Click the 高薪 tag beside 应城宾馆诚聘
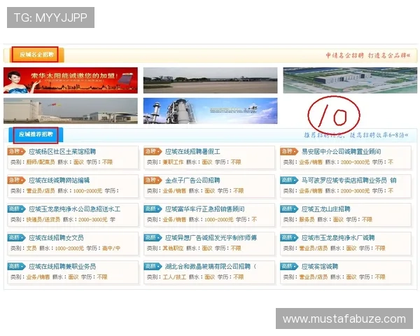 coord(289,266)
